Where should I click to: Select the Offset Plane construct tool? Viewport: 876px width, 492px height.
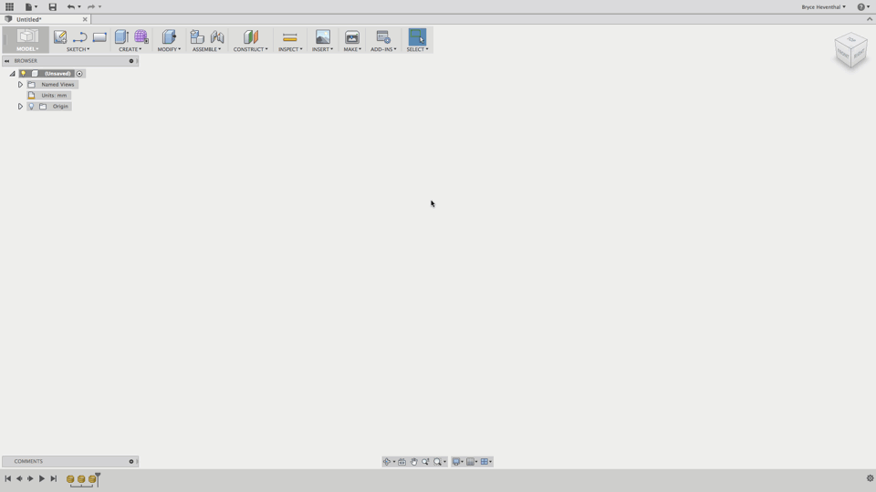click(250, 36)
